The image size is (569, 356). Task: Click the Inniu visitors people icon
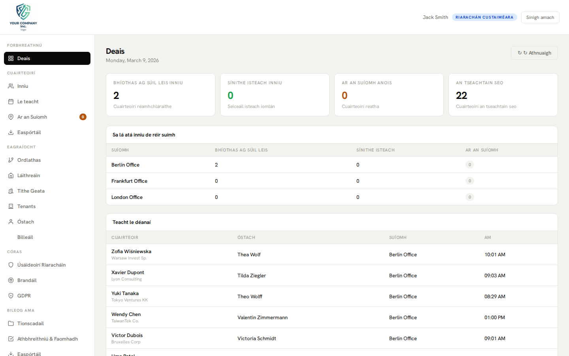[x=11, y=86]
